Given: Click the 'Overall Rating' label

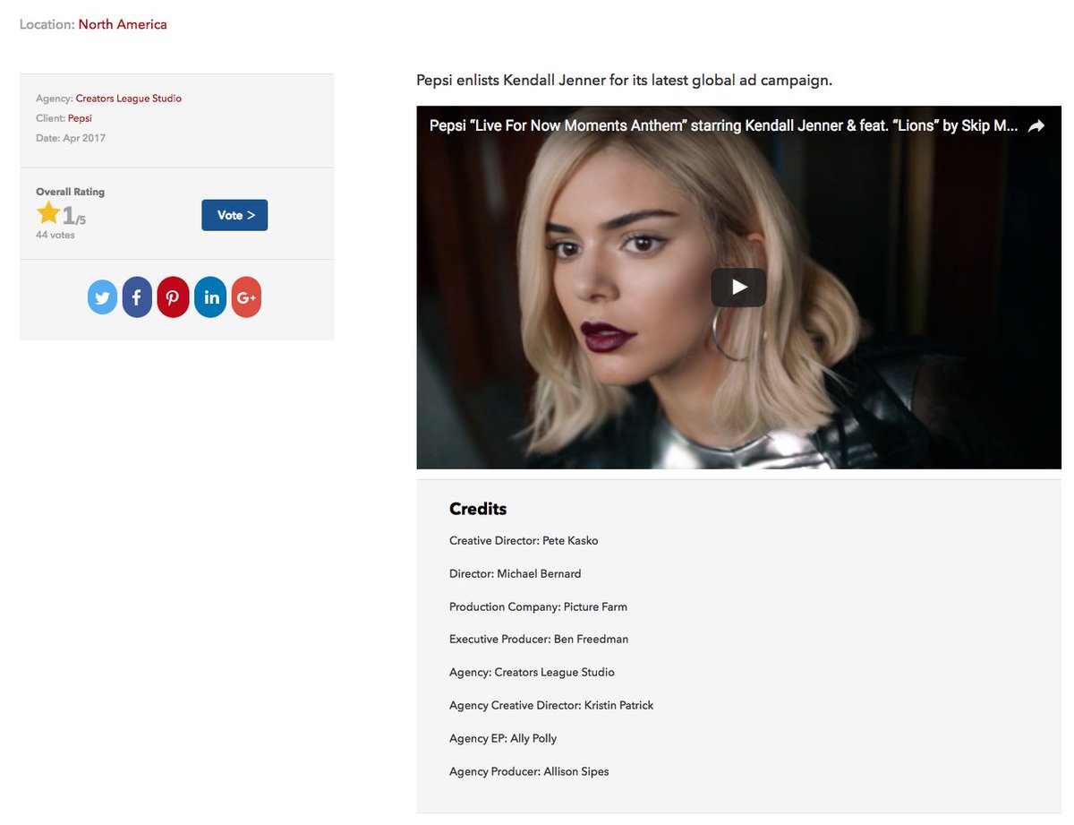Looking at the screenshot, I should click(70, 192).
